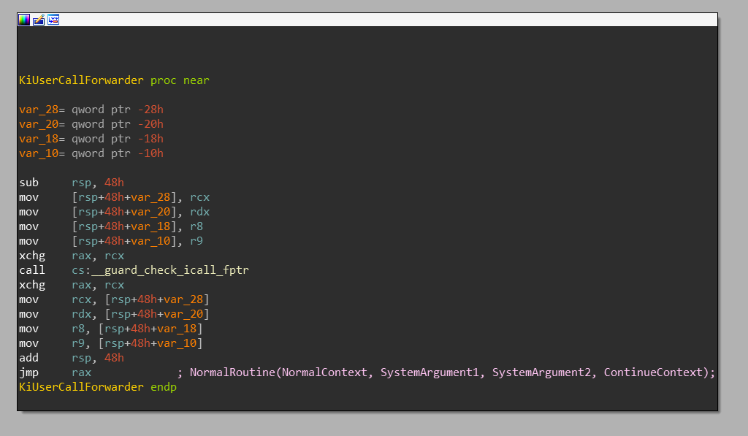Click SystemArgument1 in the comment
748x436 pixels.
tap(430, 372)
